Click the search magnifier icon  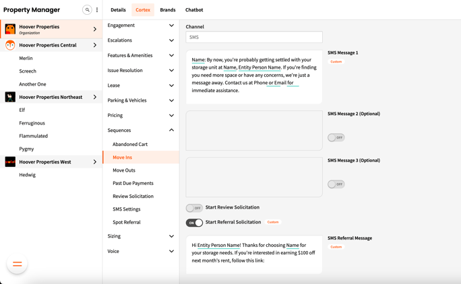[x=87, y=10]
